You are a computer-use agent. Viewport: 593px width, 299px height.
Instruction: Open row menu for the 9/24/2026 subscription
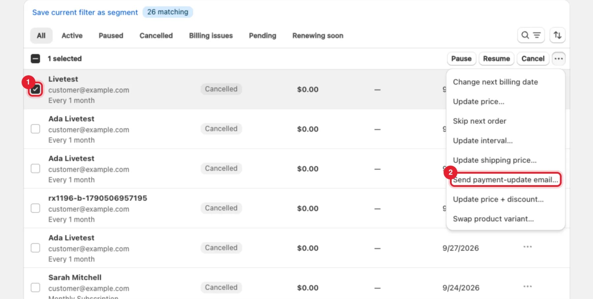(x=527, y=287)
